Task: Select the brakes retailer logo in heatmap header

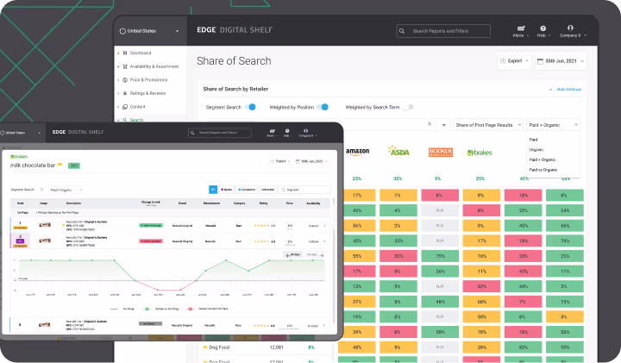Action: 480,153
